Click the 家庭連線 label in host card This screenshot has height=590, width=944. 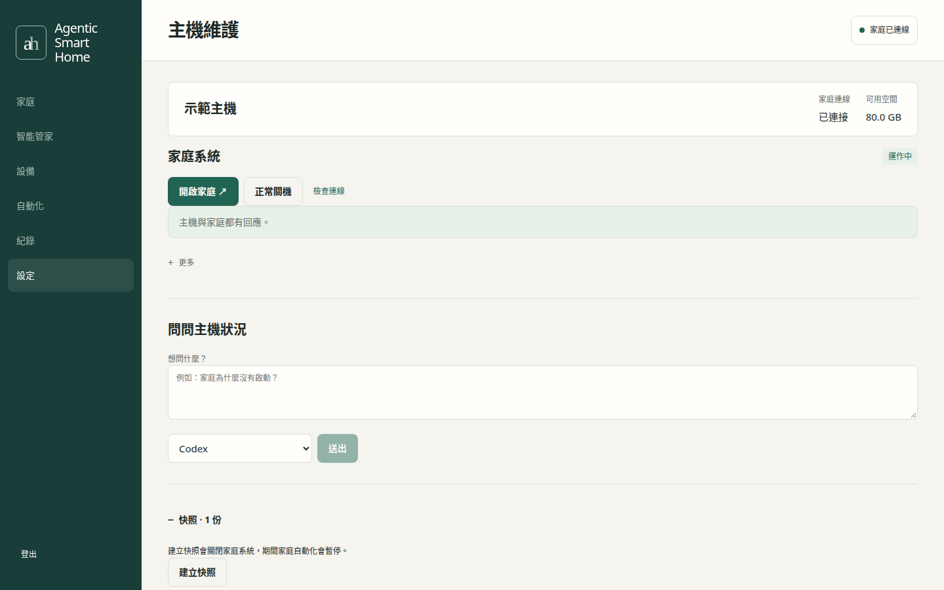click(x=835, y=99)
